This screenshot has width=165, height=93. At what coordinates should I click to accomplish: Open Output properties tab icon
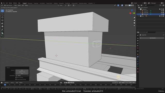click(138, 41)
